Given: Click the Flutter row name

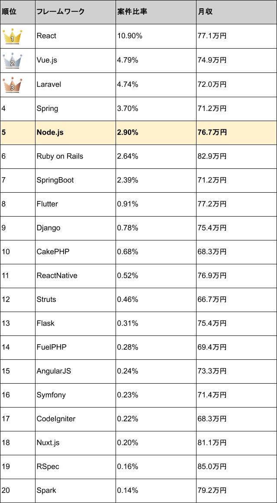Looking at the screenshot, I should (47, 204).
